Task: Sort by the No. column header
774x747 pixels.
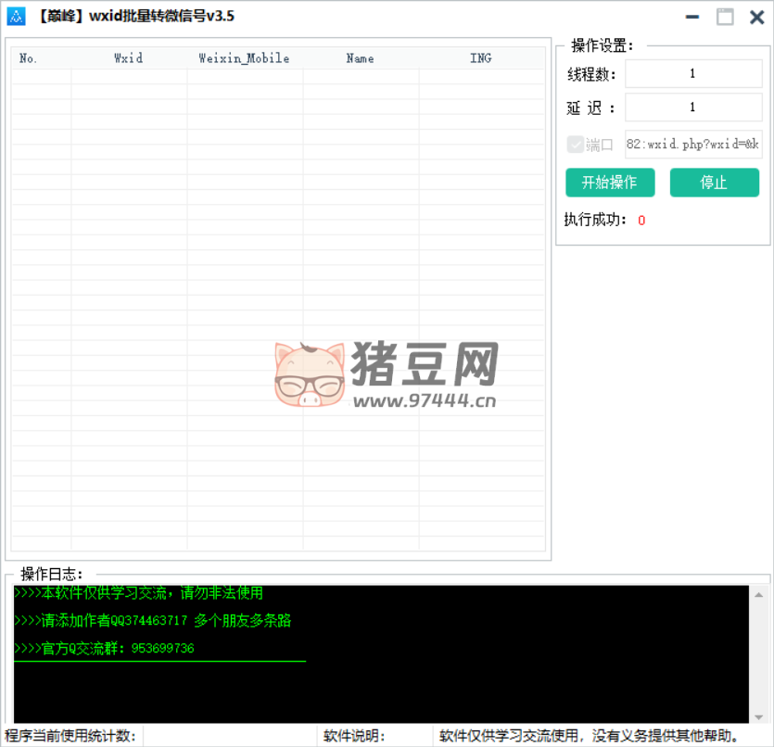Action: (x=29, y=58)
